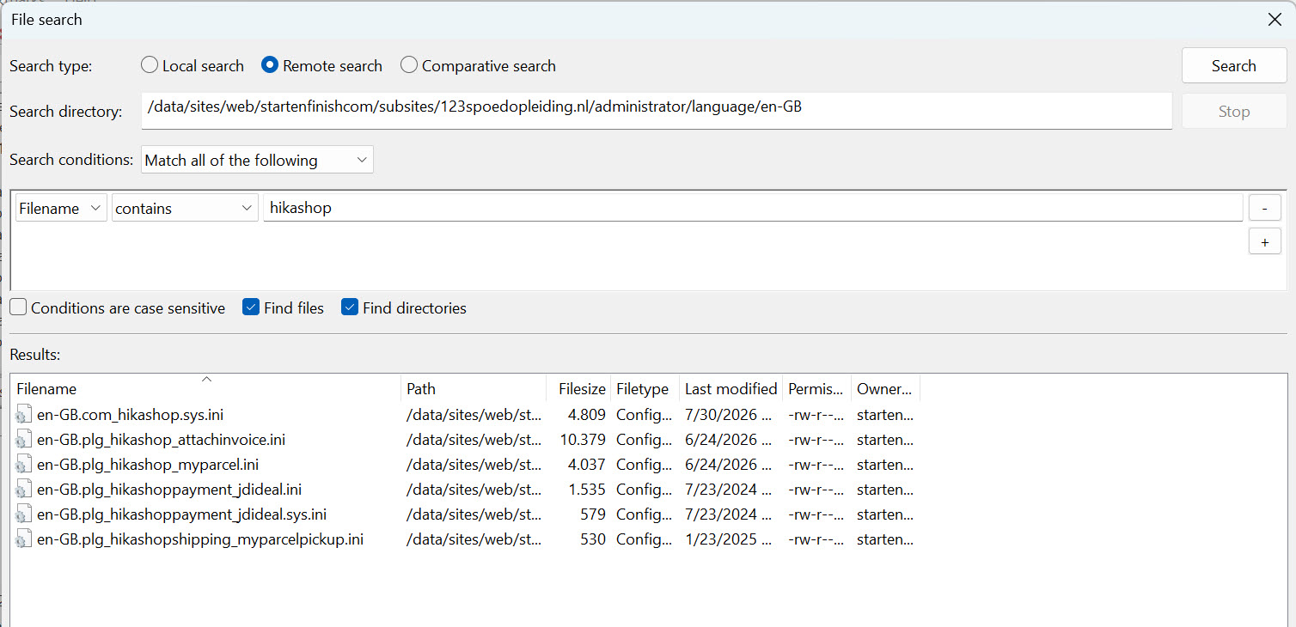Click the hikashop condition text field
Image resolution: width=1296 pixels, height=627 pixels.
(753, 208)
